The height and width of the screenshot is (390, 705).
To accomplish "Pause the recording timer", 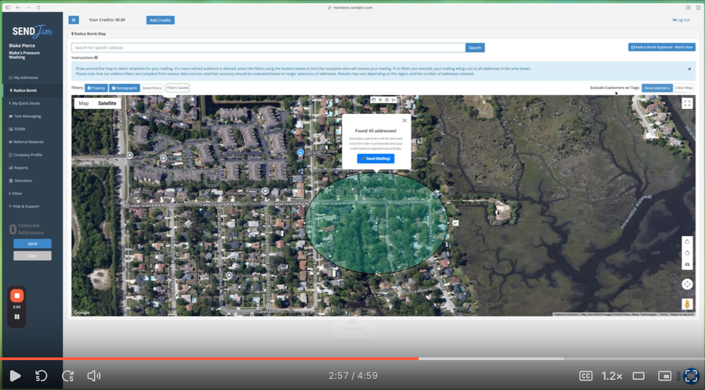I will 17,317.
